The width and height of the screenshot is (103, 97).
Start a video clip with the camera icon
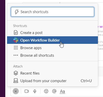click(27, 91)
